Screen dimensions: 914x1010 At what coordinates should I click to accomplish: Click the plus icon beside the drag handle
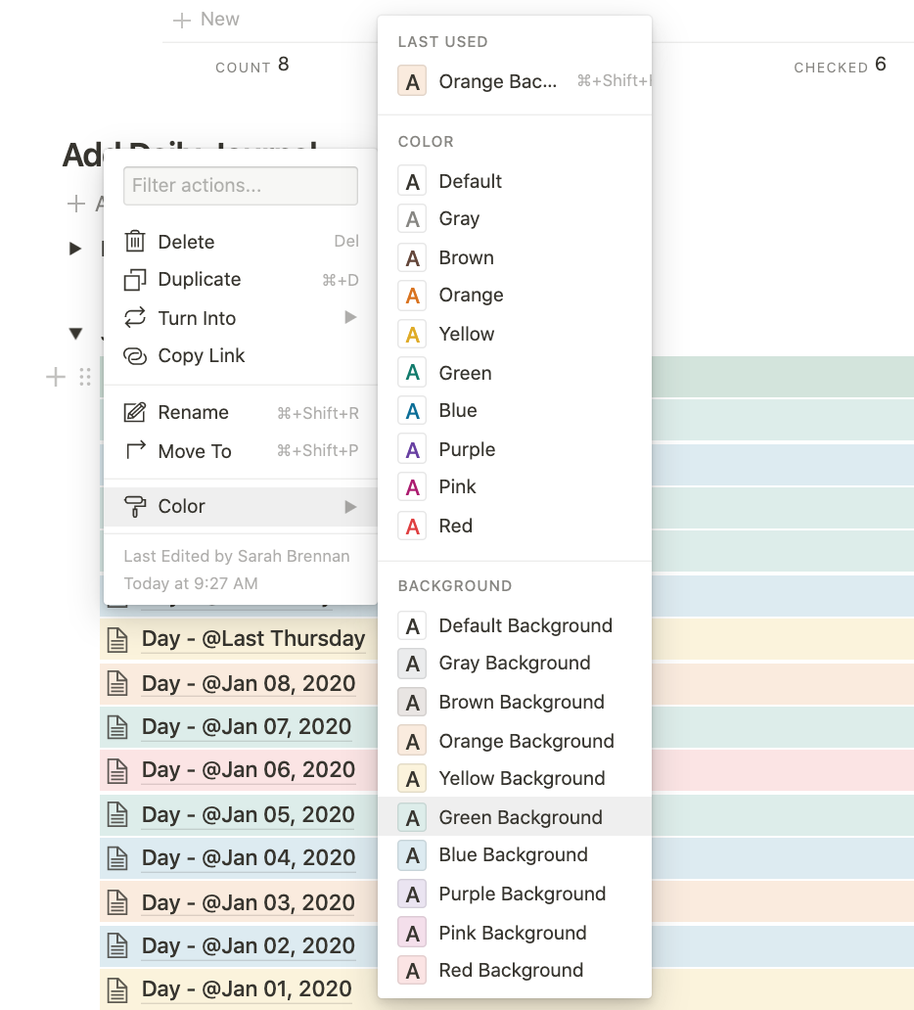coord(56,377)
